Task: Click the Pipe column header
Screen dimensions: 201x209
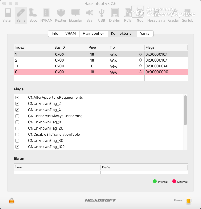Action: tap(92, 47)
